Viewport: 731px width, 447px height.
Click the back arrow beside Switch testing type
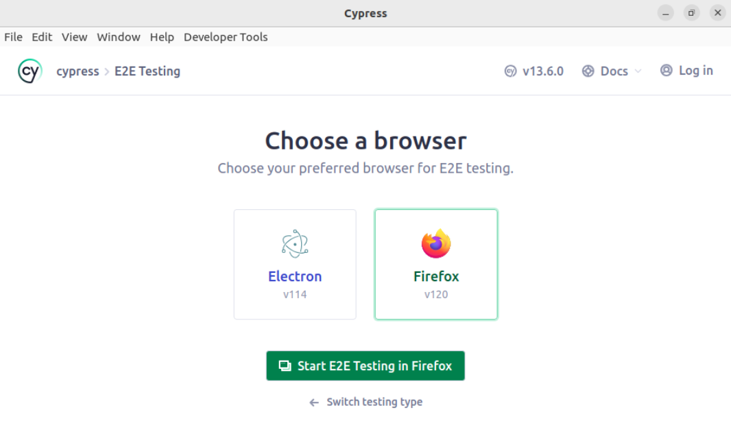[314, 402]
